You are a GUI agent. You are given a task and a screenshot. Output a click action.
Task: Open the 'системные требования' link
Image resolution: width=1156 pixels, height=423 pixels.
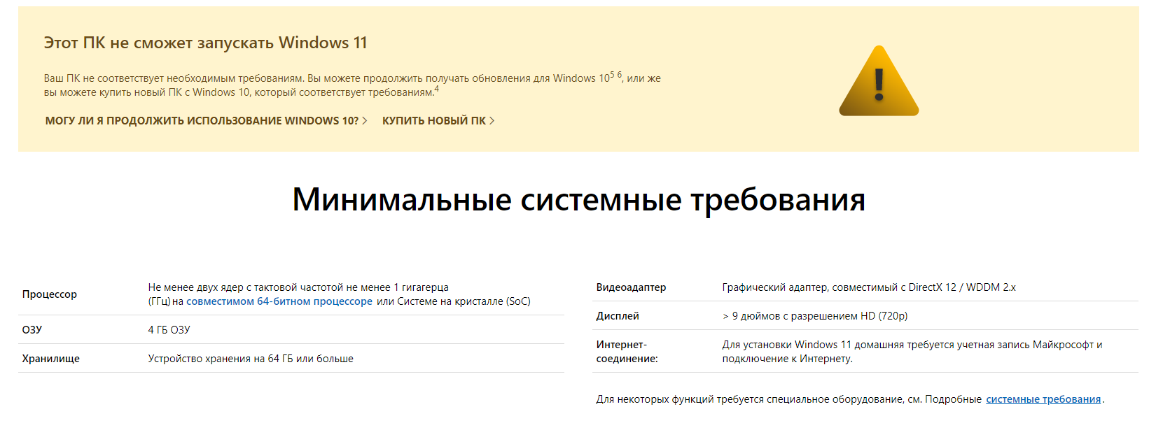[x=1043, y=399]
